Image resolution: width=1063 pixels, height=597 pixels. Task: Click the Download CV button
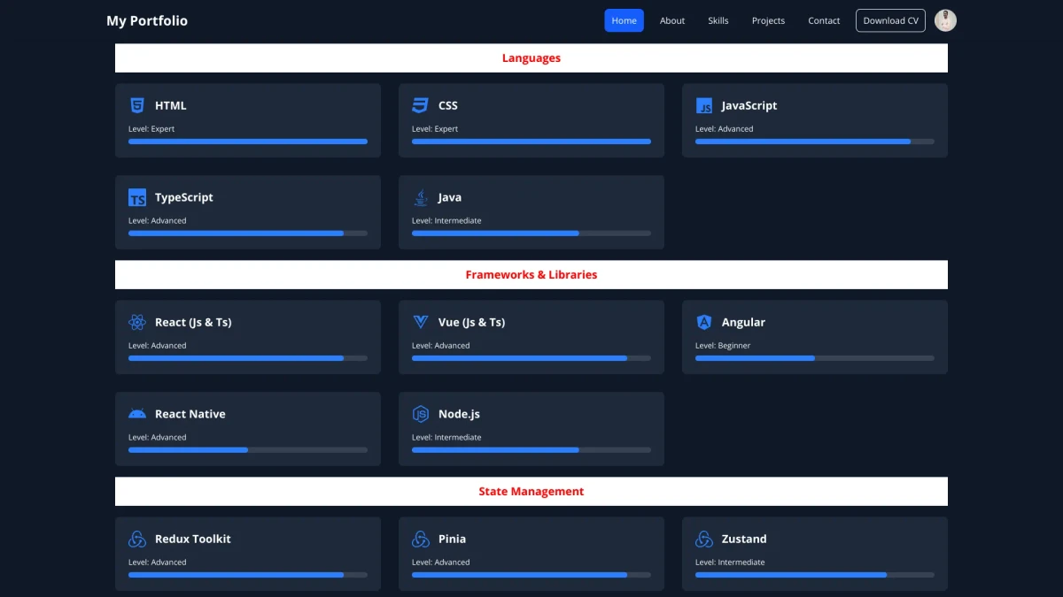click(x=890, y=20)
